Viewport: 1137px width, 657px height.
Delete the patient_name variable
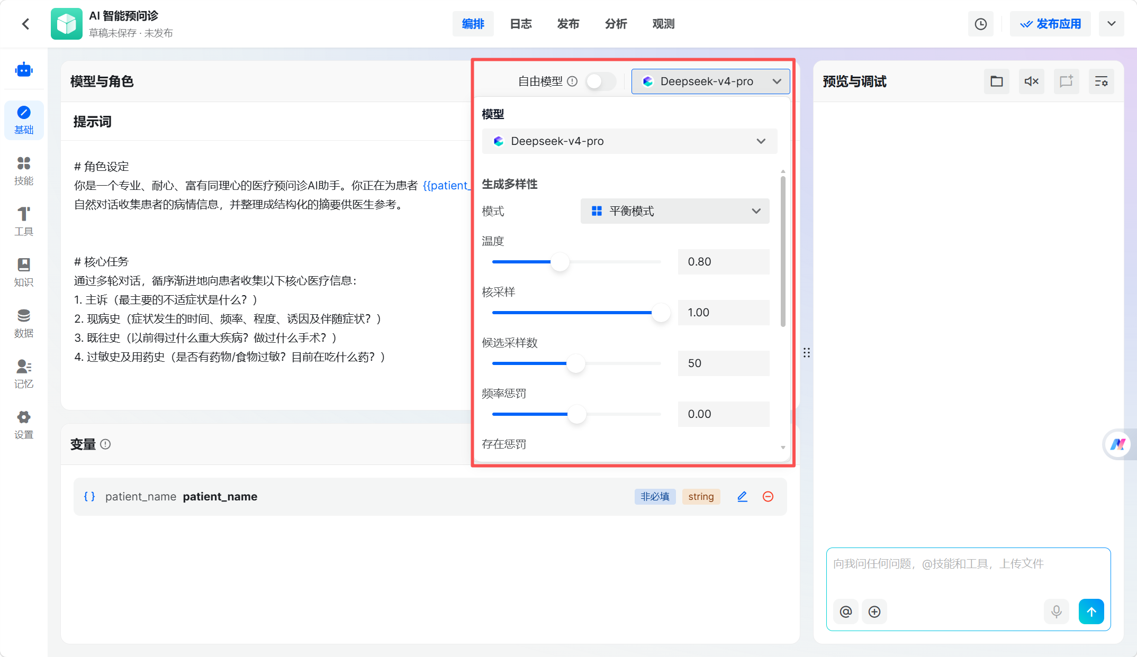(768, 497)
